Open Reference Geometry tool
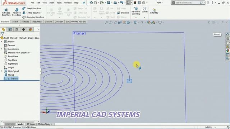The image size is (230, 129). (x=136, y=11)
